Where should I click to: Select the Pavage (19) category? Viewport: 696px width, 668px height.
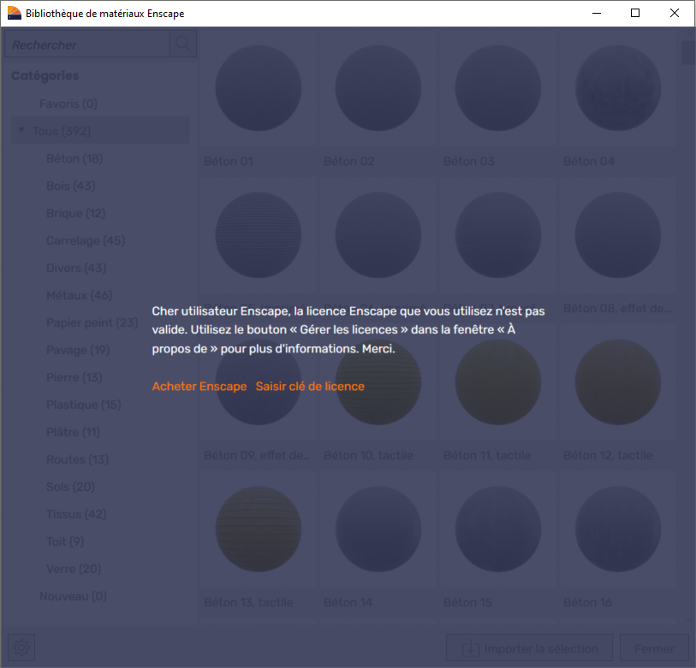78,350
